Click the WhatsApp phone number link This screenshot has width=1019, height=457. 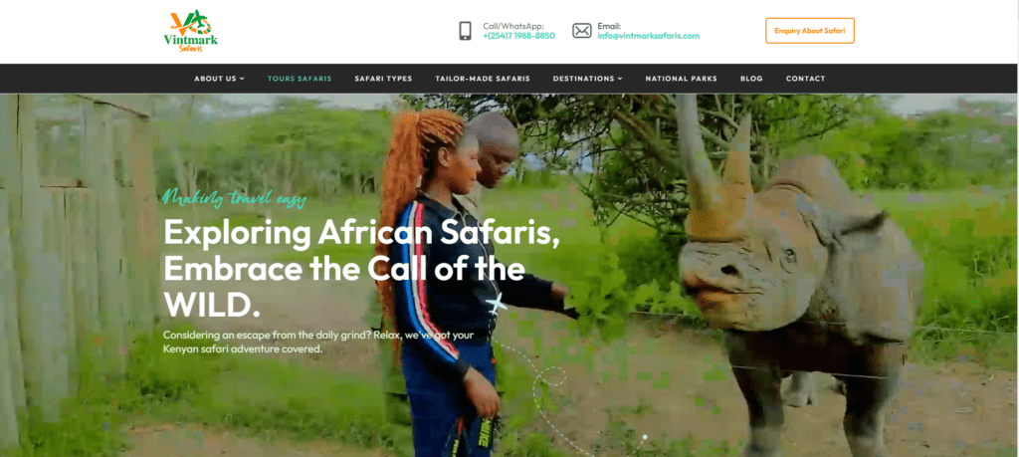click(518, 36)
